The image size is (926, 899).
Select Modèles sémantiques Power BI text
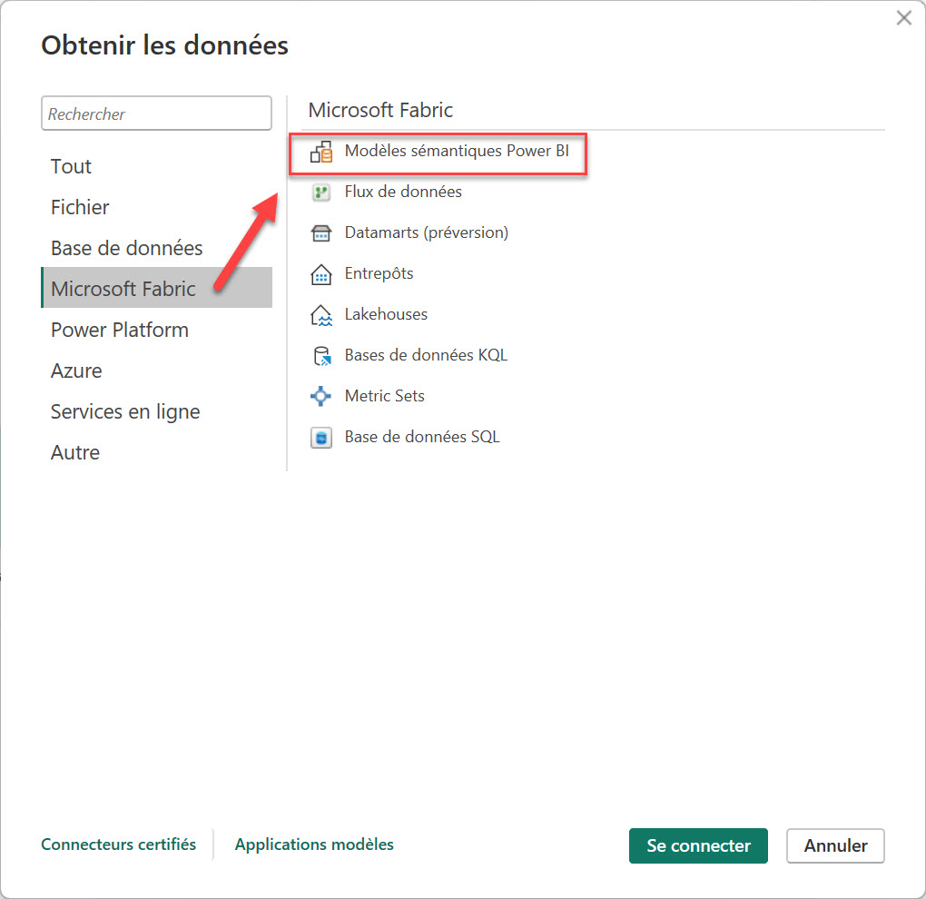coord(457,152)
